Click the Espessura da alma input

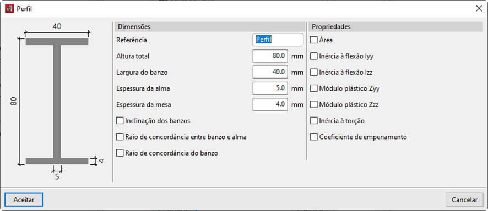pos(270,88)
